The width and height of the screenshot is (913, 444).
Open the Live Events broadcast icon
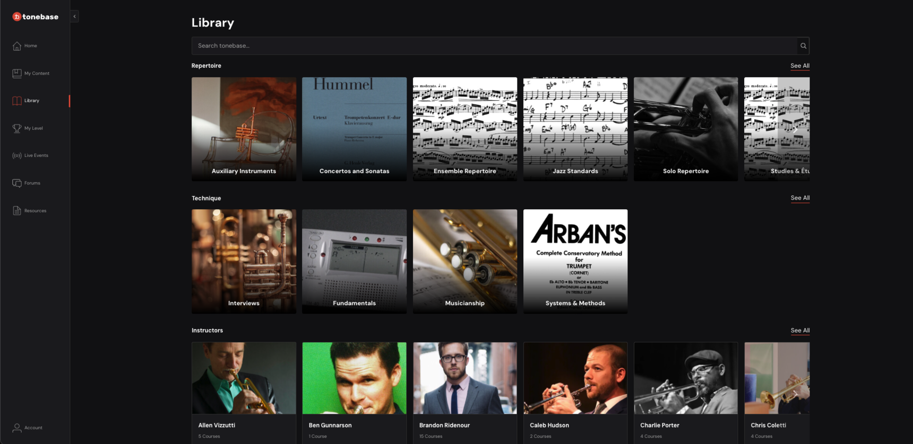pos(17,156)
